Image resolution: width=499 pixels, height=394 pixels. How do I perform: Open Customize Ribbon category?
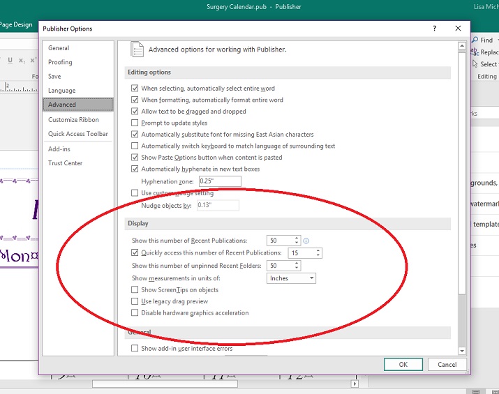pos(78,119)
